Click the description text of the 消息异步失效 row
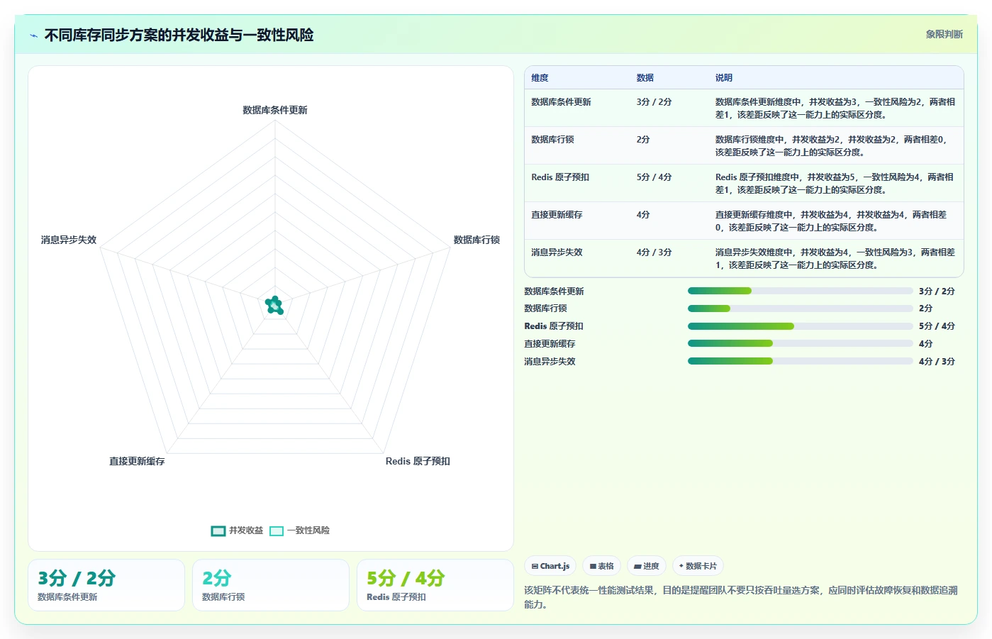992x639 pixels. click(835, 259)
